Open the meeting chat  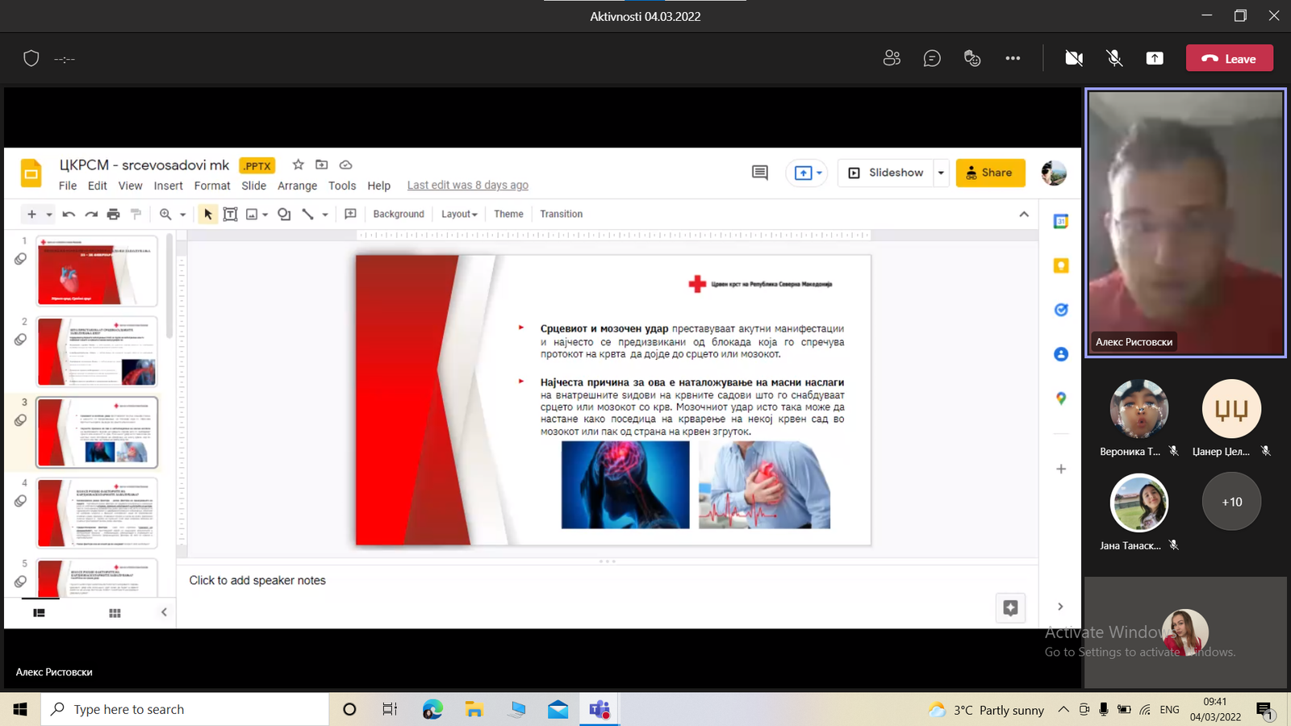(x=932, y=58)
